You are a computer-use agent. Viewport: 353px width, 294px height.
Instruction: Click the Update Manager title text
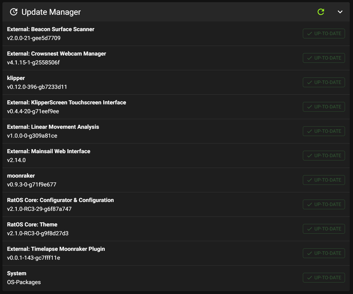coord(51,12)
